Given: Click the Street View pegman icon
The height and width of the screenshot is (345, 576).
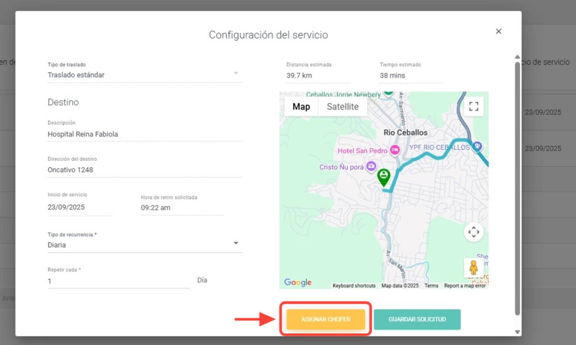Looking at the screenshot, I should pos(473,267).
